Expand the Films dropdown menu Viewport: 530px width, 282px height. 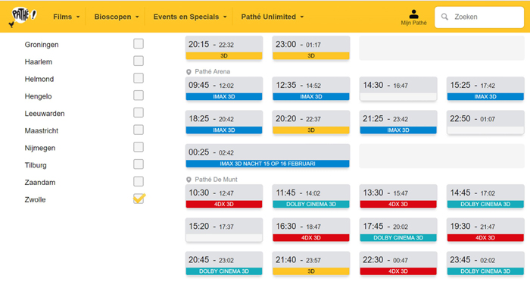pos(67,17)
